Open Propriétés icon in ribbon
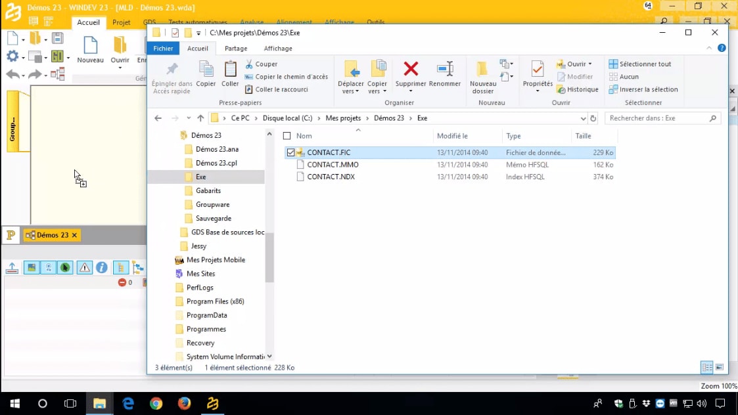The width and height of the screenshot is (738, 415). coord(537,69)
